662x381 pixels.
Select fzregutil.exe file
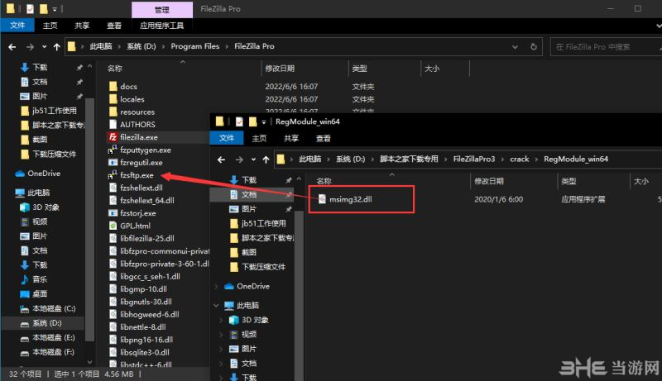(x=141, y=162)
